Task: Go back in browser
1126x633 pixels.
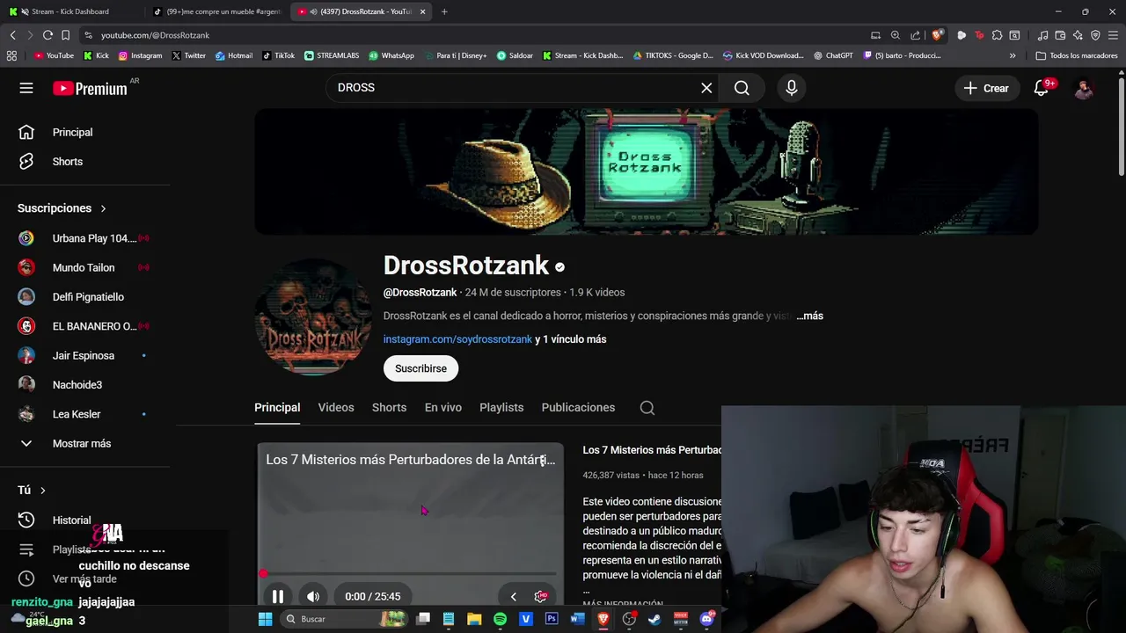Action: tap(12, 35)
